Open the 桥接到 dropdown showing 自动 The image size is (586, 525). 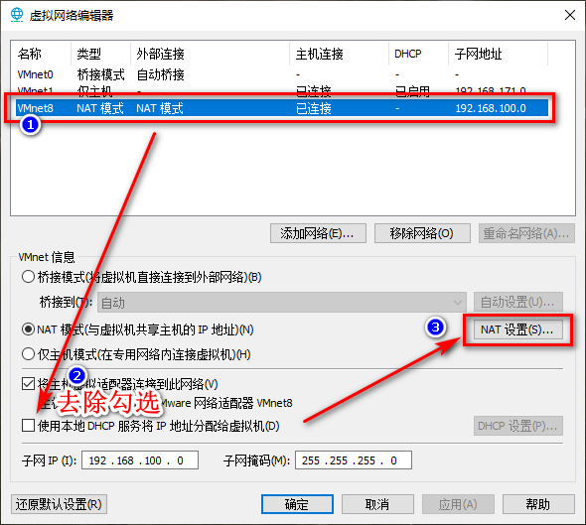click(x=282, y=302)
